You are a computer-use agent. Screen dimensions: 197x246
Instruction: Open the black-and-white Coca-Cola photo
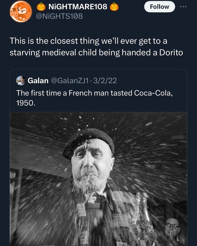pos(98,179)
